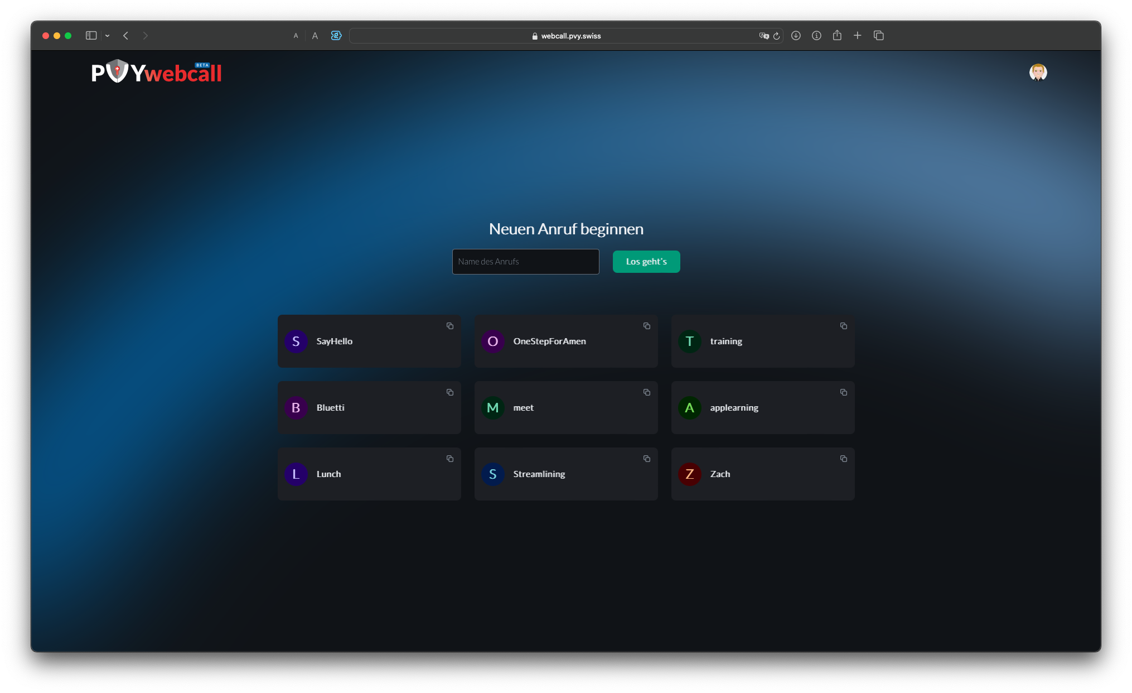Copy link for Lunch call
The width and height of the screenshot is (1132, 693).
449,459
